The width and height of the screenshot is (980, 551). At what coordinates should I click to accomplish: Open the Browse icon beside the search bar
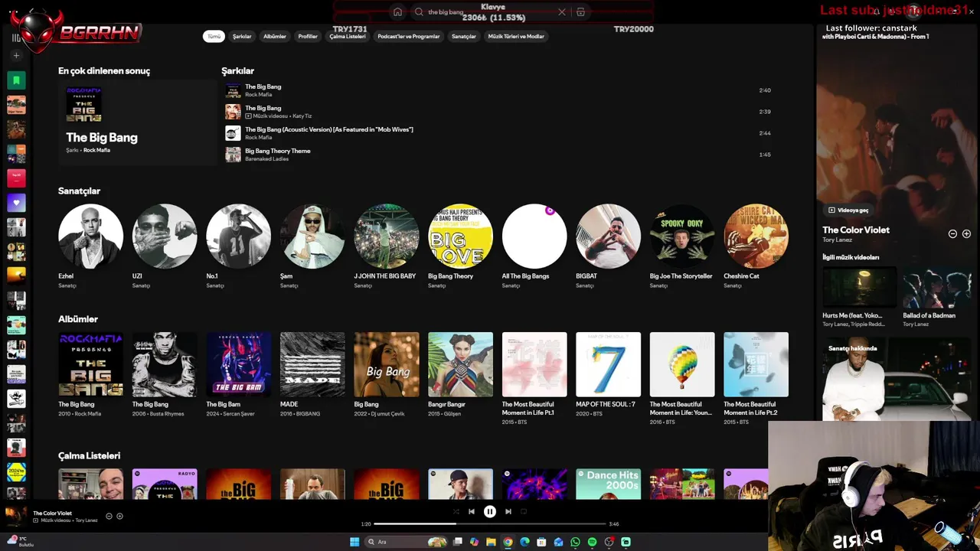coord(580,11)
